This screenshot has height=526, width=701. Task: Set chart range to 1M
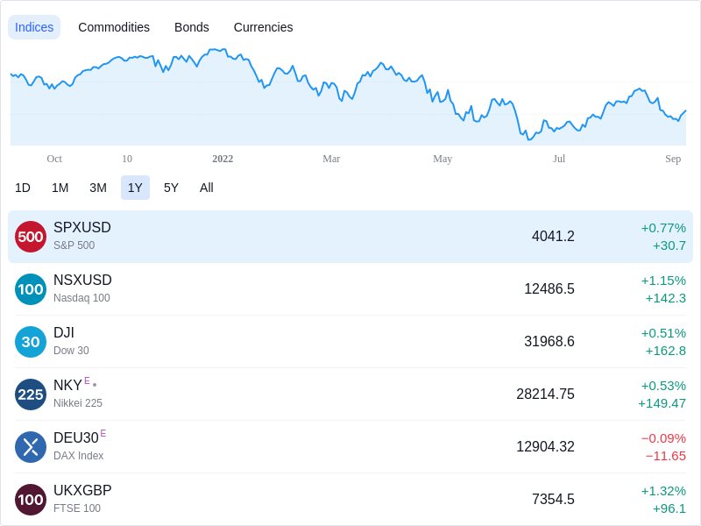tap(60, 188)
